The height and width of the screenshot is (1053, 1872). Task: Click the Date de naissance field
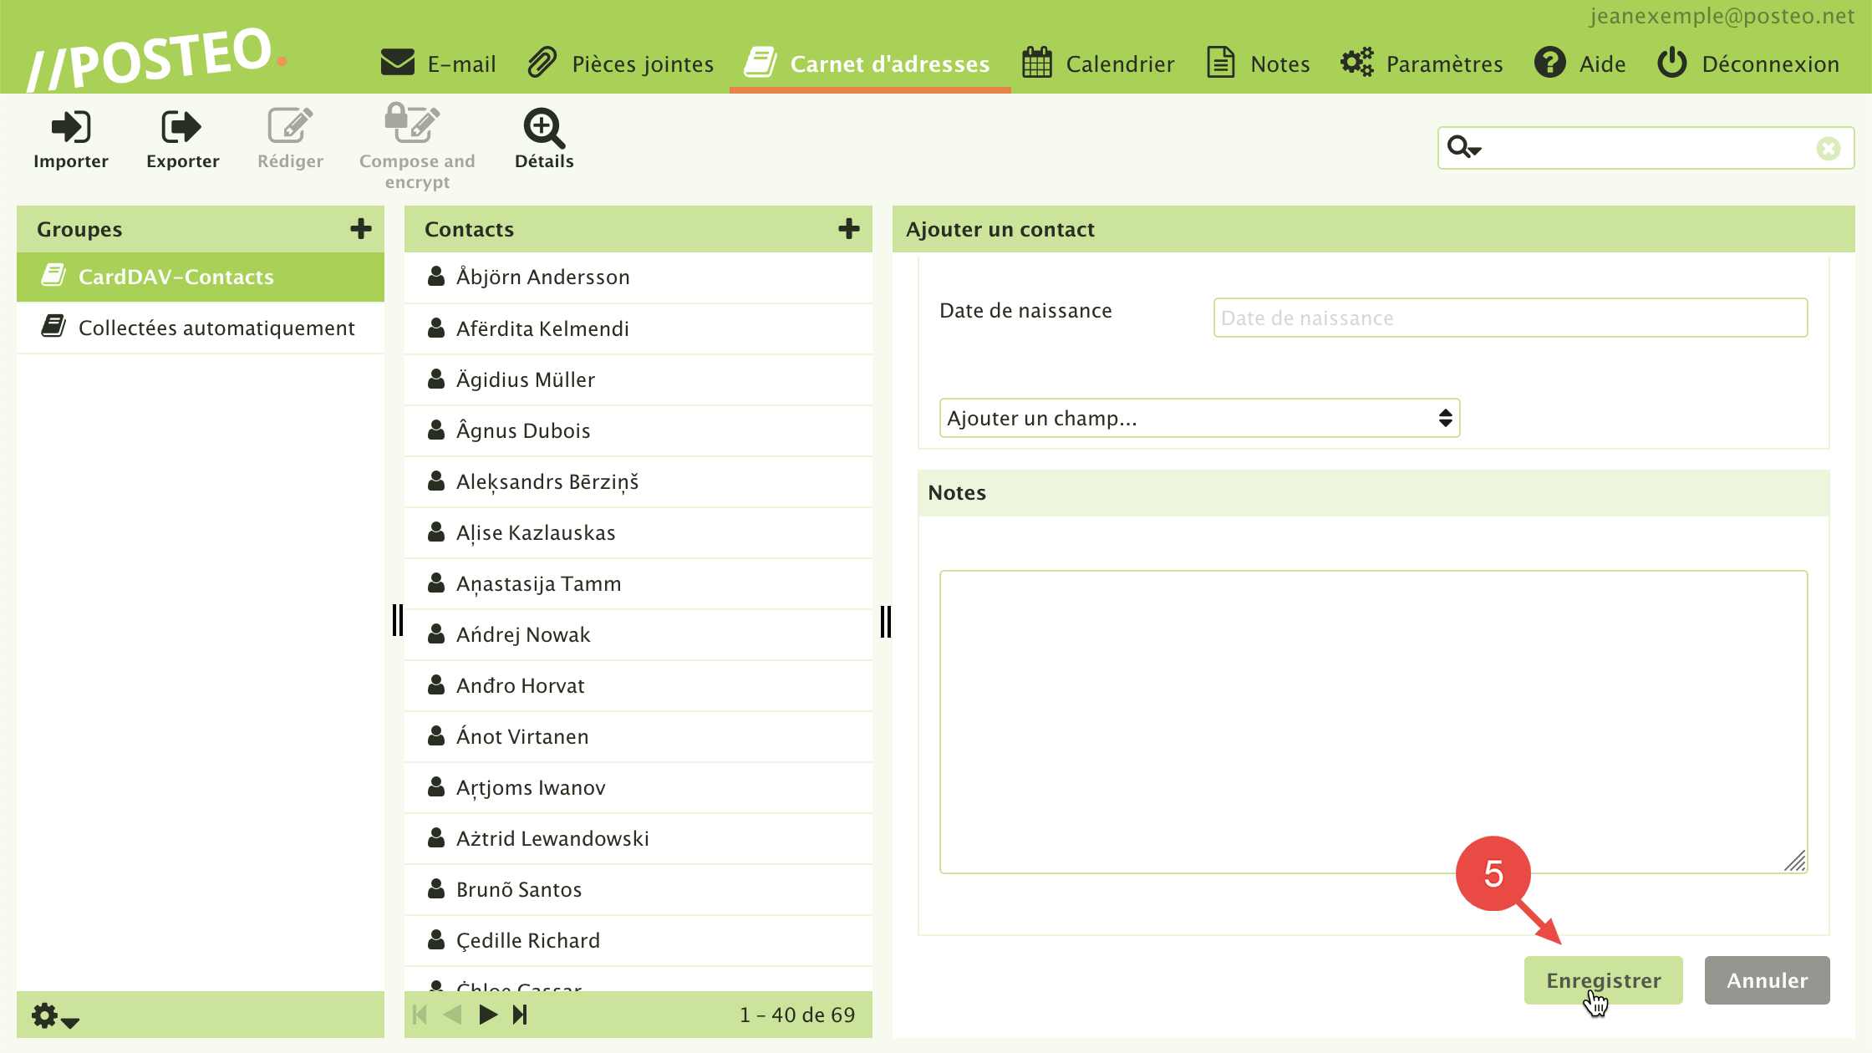[x=1510, y=318]
